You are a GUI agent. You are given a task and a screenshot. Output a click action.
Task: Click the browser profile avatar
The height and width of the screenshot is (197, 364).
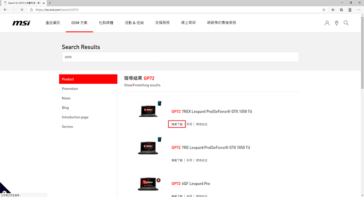click(349, 10)
